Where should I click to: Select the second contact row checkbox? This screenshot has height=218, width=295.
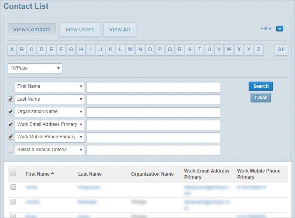click(x=13, y=202)
